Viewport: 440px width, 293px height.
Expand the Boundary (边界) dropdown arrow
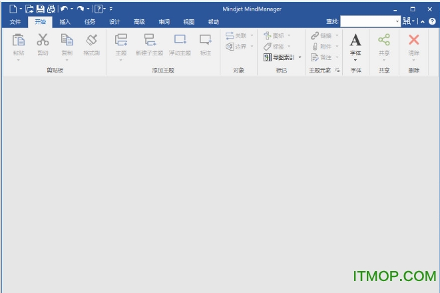point(252,47)
